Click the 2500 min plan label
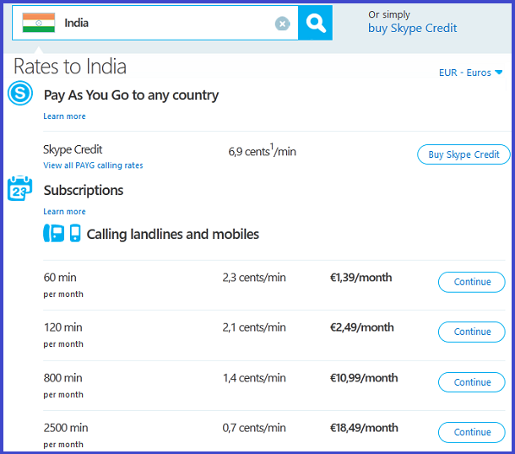515x454 pixels. 66,428
